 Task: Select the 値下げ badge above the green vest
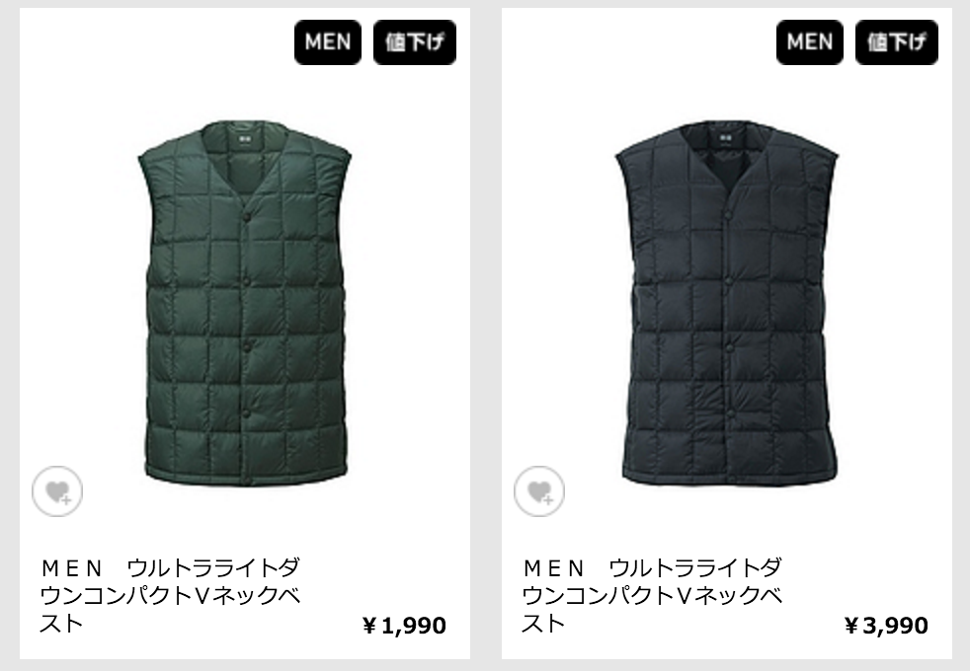point(415,42)
